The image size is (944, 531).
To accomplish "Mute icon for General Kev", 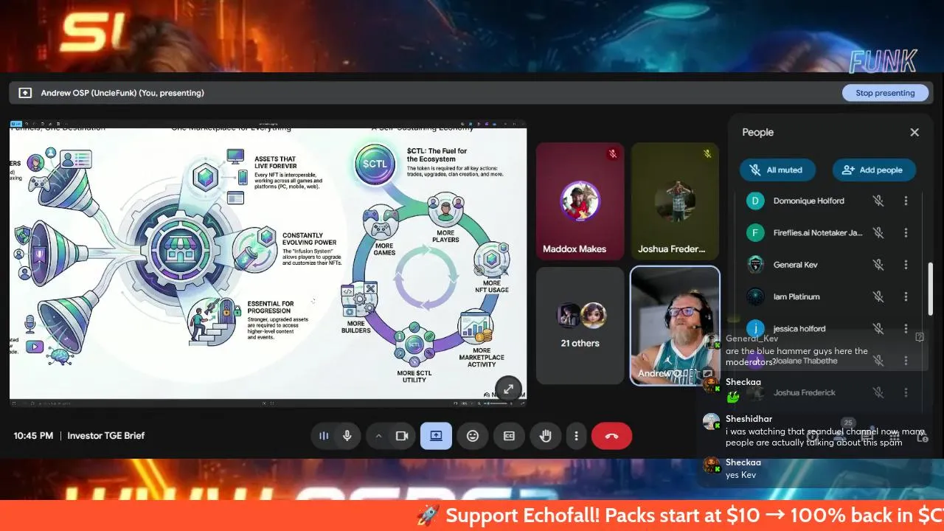I will pos(878,265).
